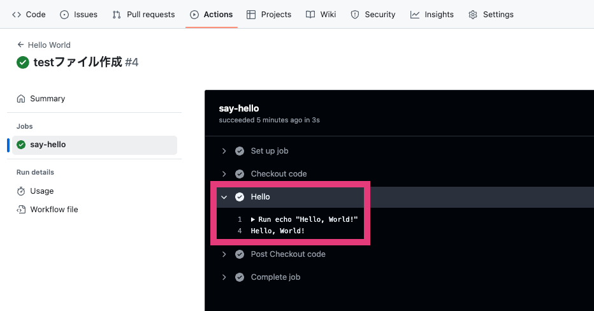Click the run title testファイル作成
Viewport: 594px width, 311px height.
tap(78, 62)
